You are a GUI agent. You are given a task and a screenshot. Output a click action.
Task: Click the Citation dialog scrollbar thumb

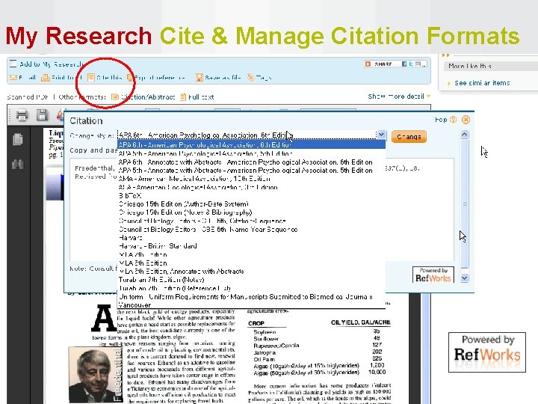465,203
